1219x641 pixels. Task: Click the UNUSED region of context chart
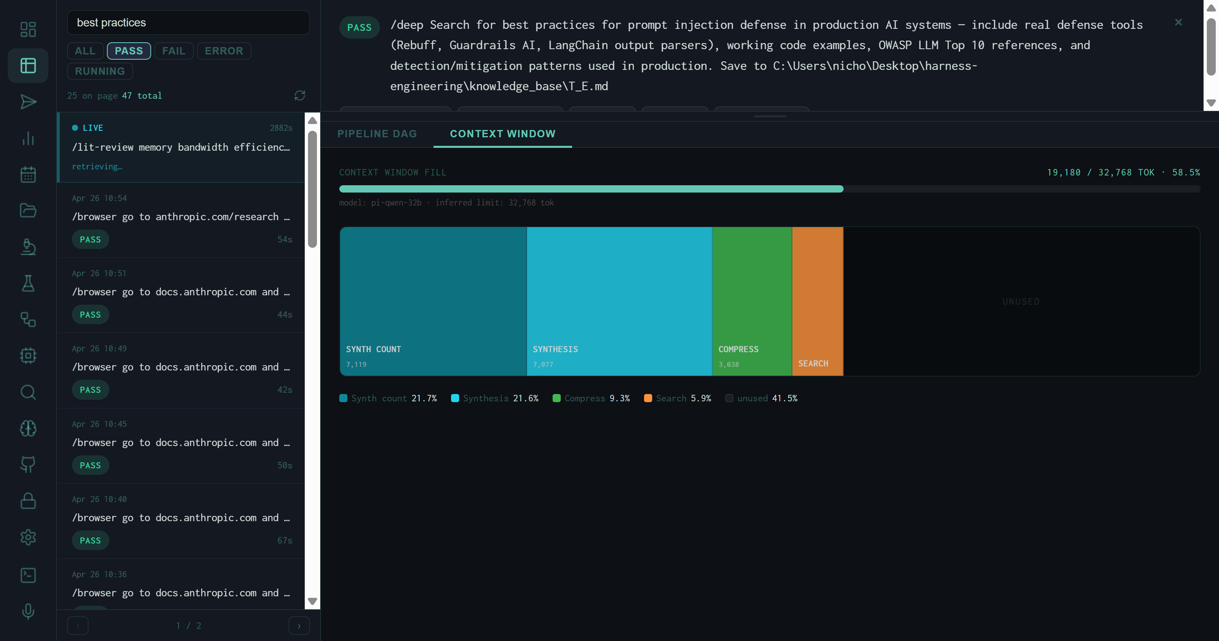coord(1021,301)
